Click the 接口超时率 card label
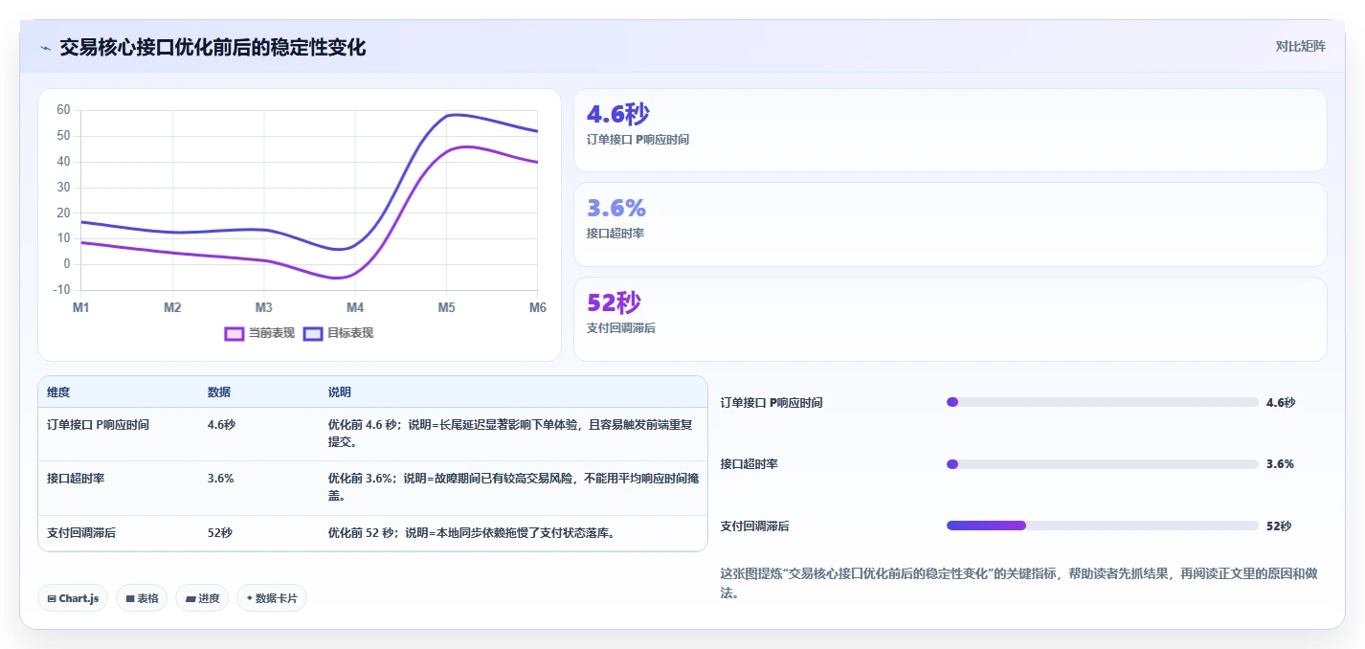This screenshot has width=1365, height=649. pos(615,233)
